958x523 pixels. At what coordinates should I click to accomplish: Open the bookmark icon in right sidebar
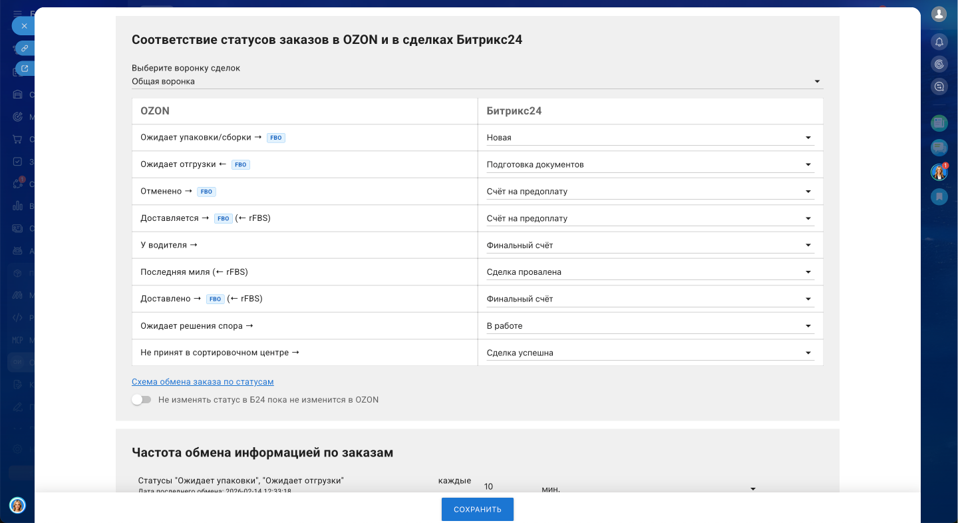point(939,196)
